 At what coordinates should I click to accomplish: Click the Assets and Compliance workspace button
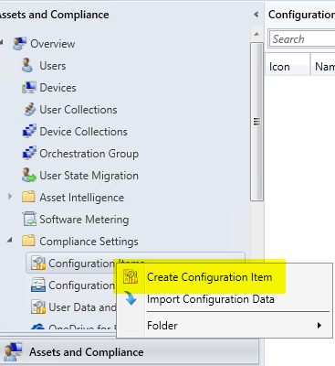coord(130,352)
